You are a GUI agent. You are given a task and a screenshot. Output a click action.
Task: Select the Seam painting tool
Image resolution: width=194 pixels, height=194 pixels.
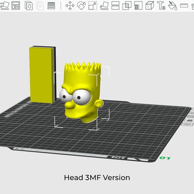click(x=150, y=6)
